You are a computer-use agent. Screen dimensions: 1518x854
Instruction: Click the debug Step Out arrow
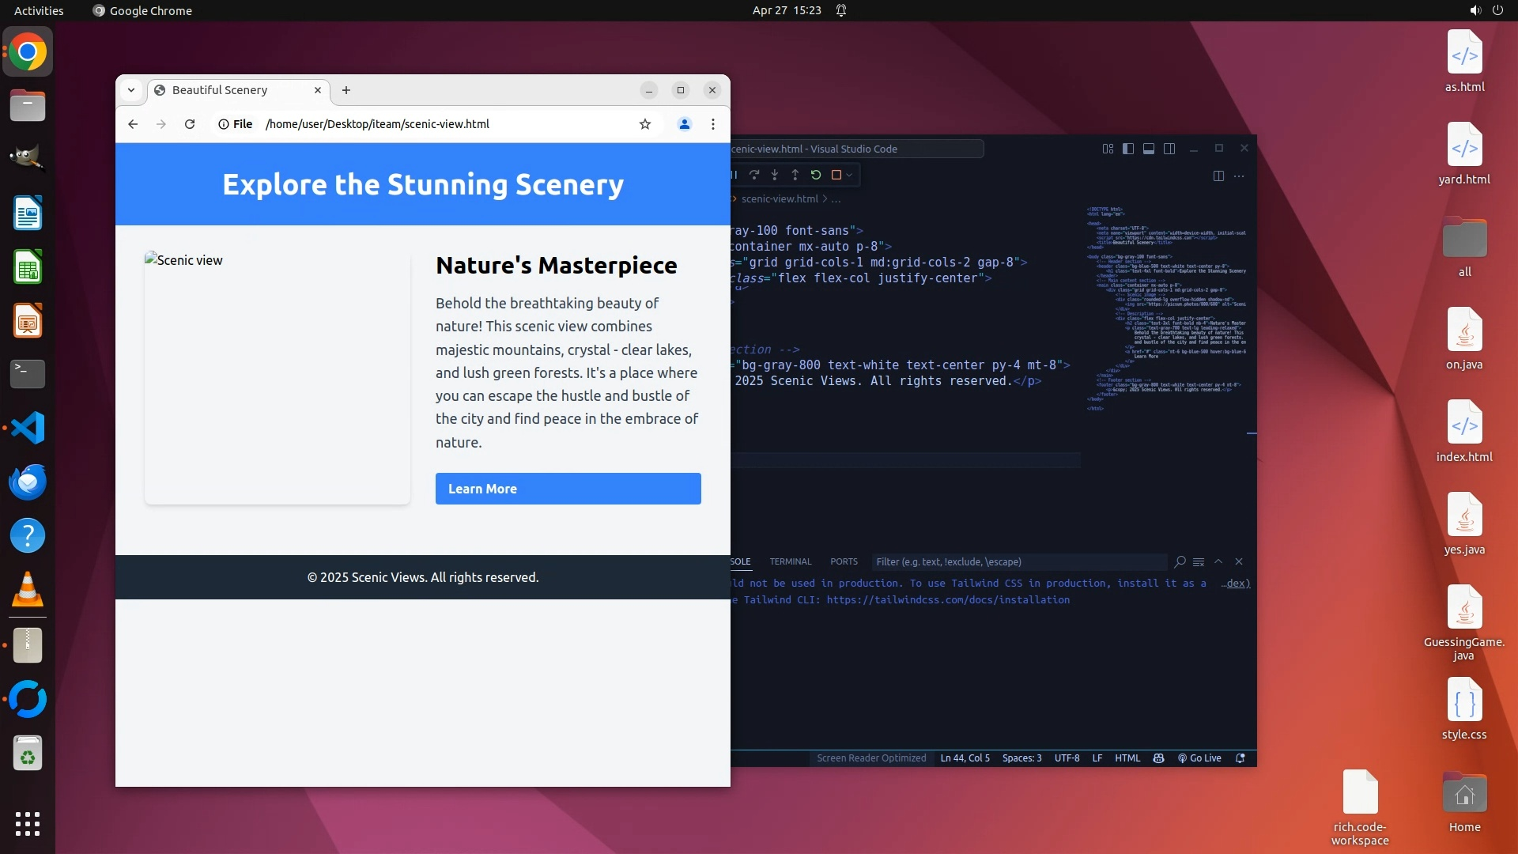pyautogui.click(x=795, y=175)
